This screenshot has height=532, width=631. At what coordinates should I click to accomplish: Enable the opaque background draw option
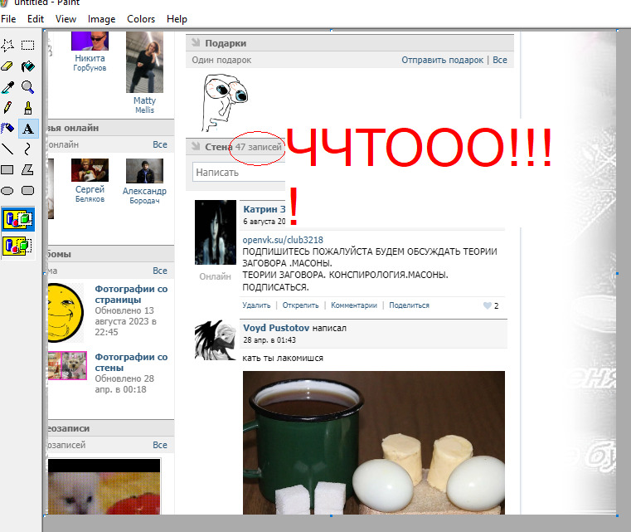pyautogui.click(x=17, y=220)
